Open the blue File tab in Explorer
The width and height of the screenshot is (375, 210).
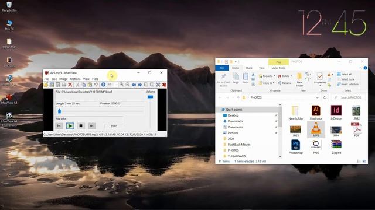222,68
